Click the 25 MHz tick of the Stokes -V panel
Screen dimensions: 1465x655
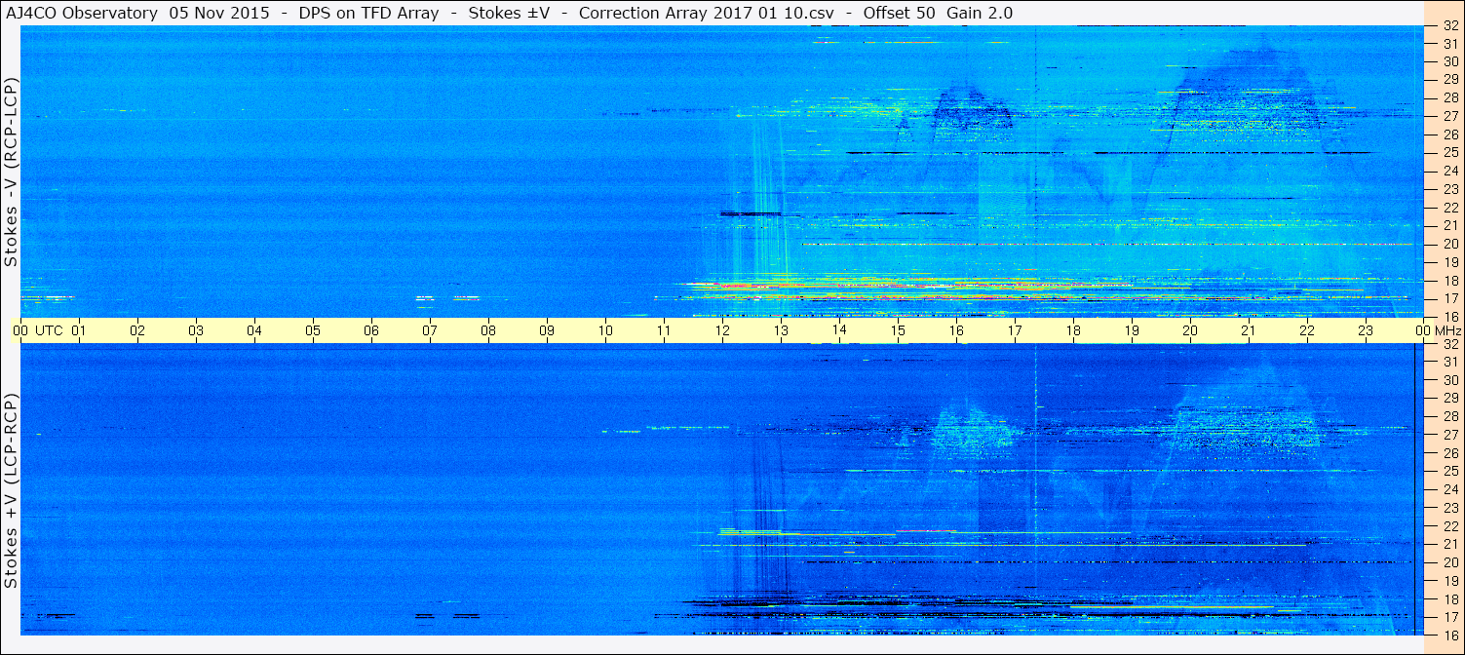[x=1449, y=153]
